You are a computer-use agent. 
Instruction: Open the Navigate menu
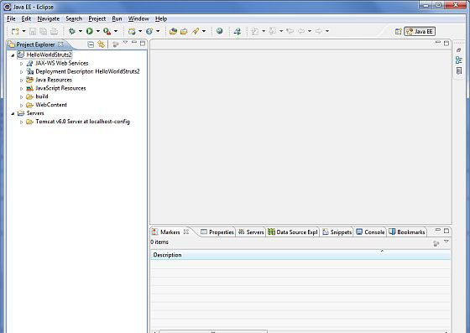click(x=49, y=18)
